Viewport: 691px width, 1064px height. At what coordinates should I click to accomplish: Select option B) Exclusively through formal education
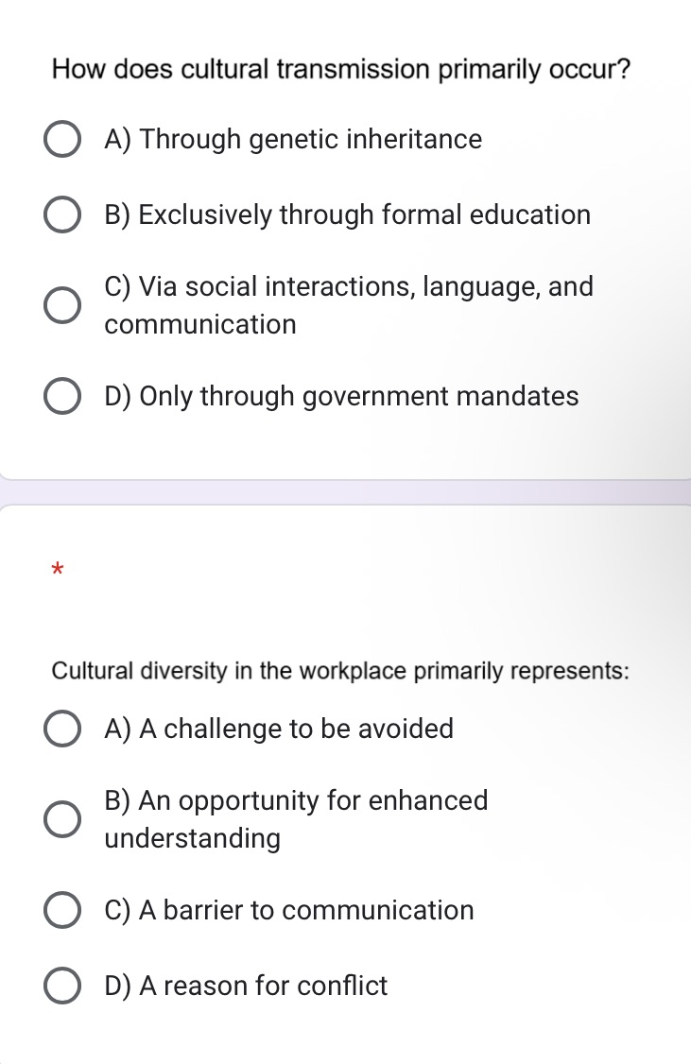click(x=62, y=215)
